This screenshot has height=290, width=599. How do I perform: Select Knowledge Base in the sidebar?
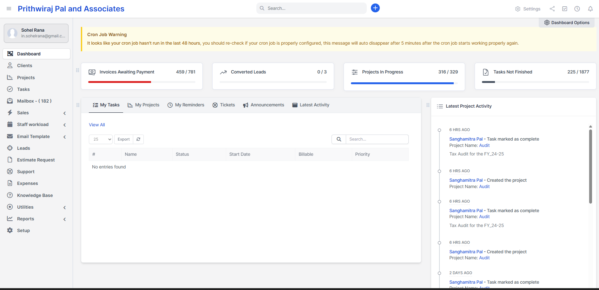click(x=35, y=195)
